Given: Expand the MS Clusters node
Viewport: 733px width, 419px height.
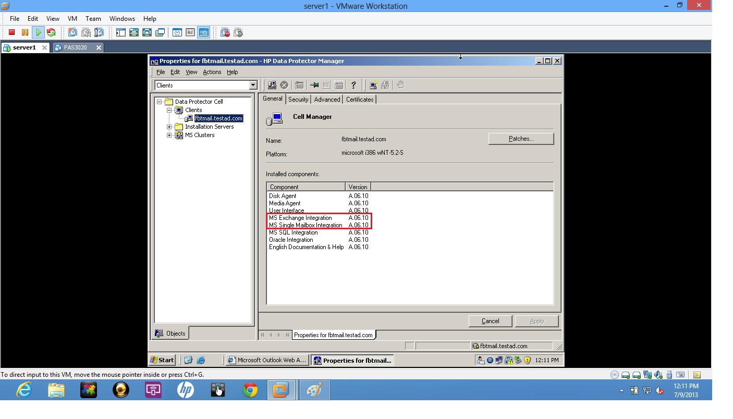Looking at the screenshot, I should tap(168, 135).
